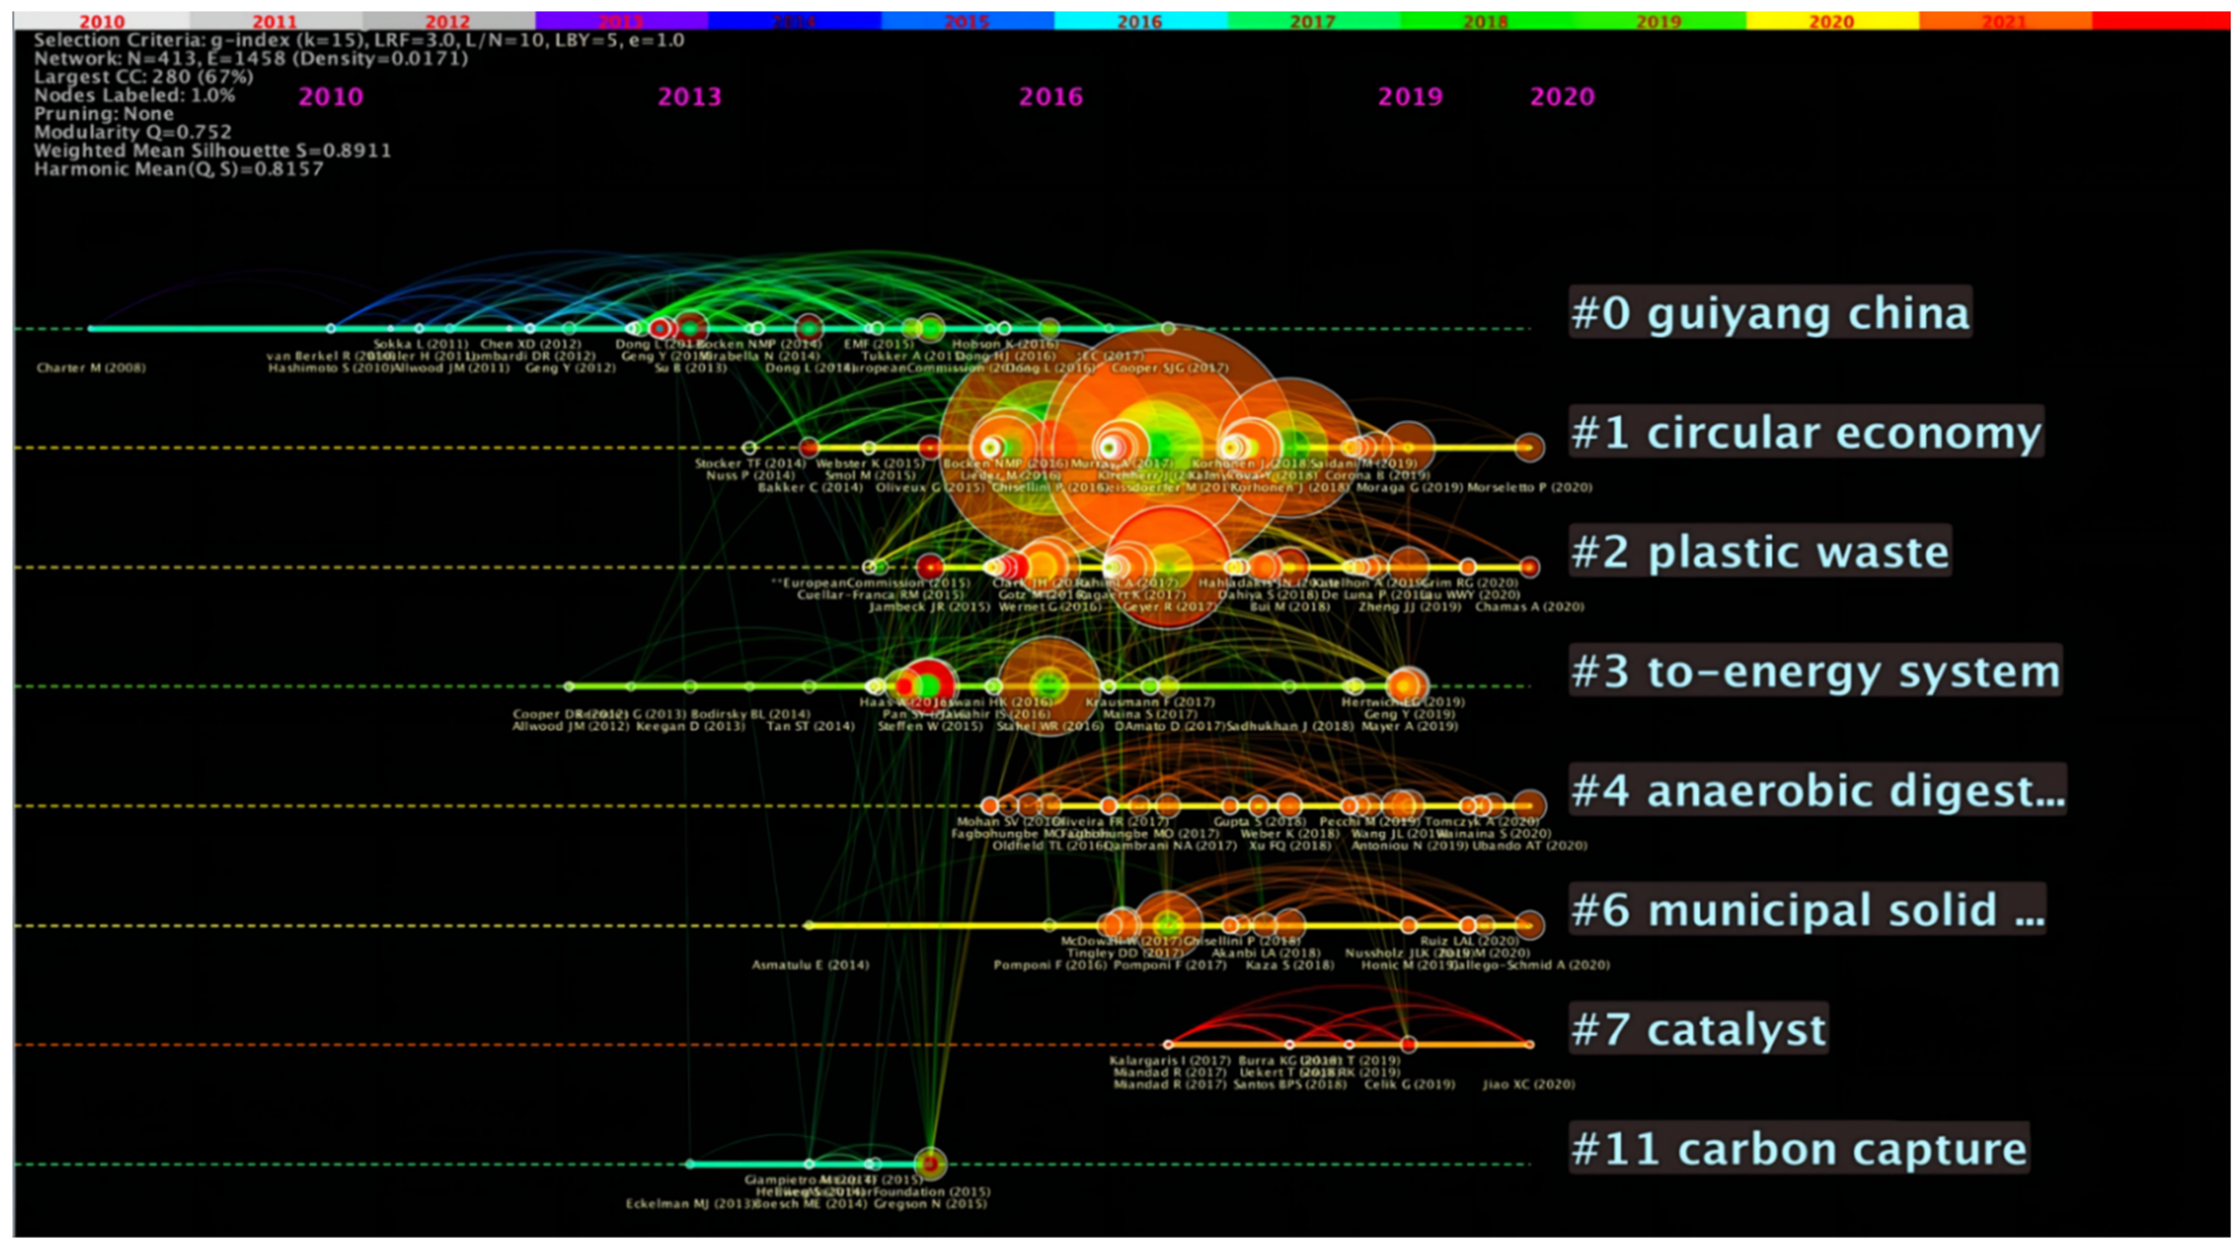Select the #6 municipal solid cluster label
This screenshot has height=1248, width=2239.
(x=1807, y=910)
